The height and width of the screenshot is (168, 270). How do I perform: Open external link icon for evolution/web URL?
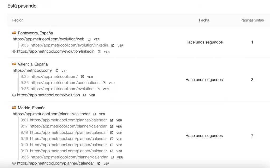coord(89,39)
